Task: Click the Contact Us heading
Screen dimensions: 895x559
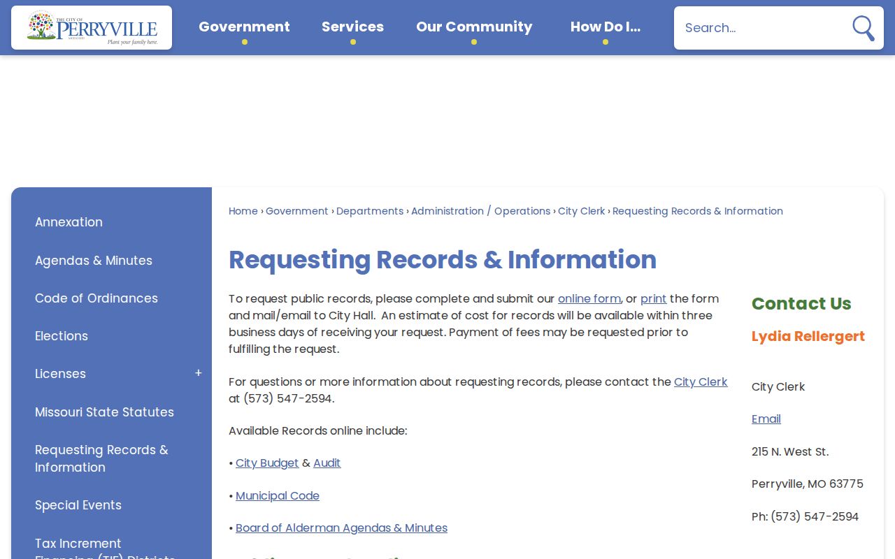Action: click(801, 303)
